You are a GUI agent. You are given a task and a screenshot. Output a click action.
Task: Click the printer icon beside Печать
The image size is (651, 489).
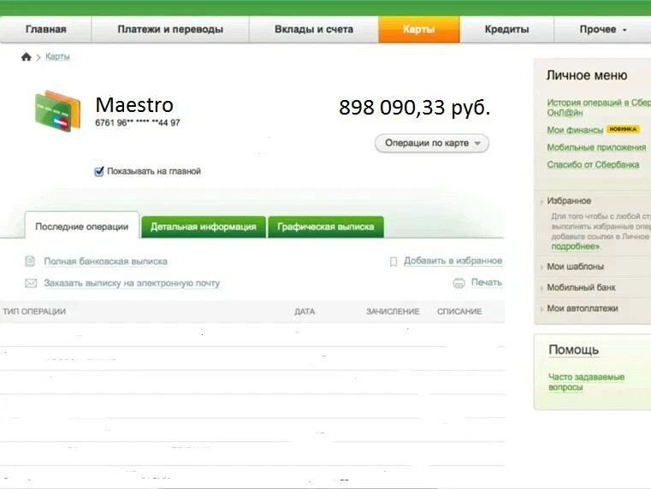[459, 283]
